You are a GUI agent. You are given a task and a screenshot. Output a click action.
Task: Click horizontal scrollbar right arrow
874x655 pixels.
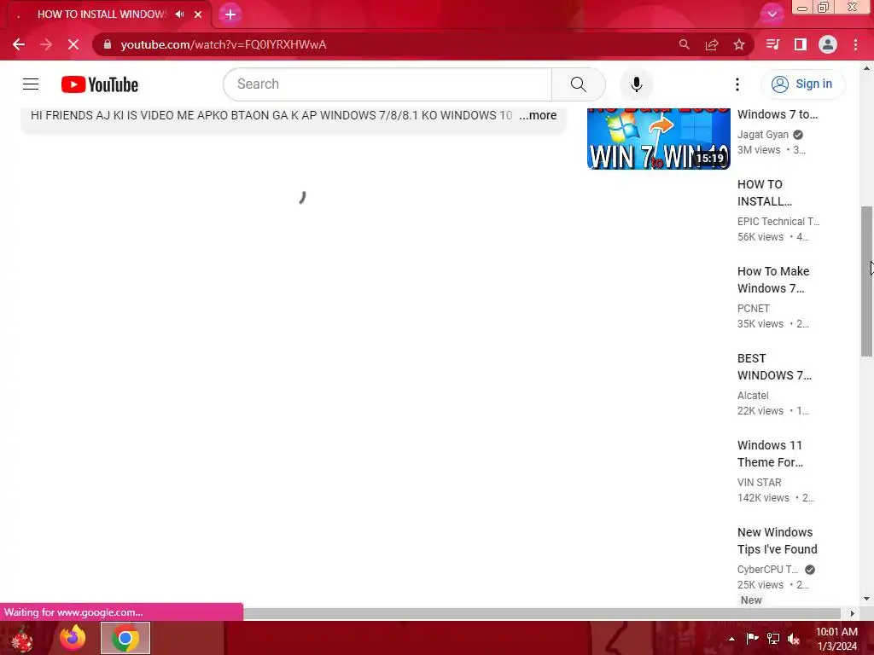(852, 613)
